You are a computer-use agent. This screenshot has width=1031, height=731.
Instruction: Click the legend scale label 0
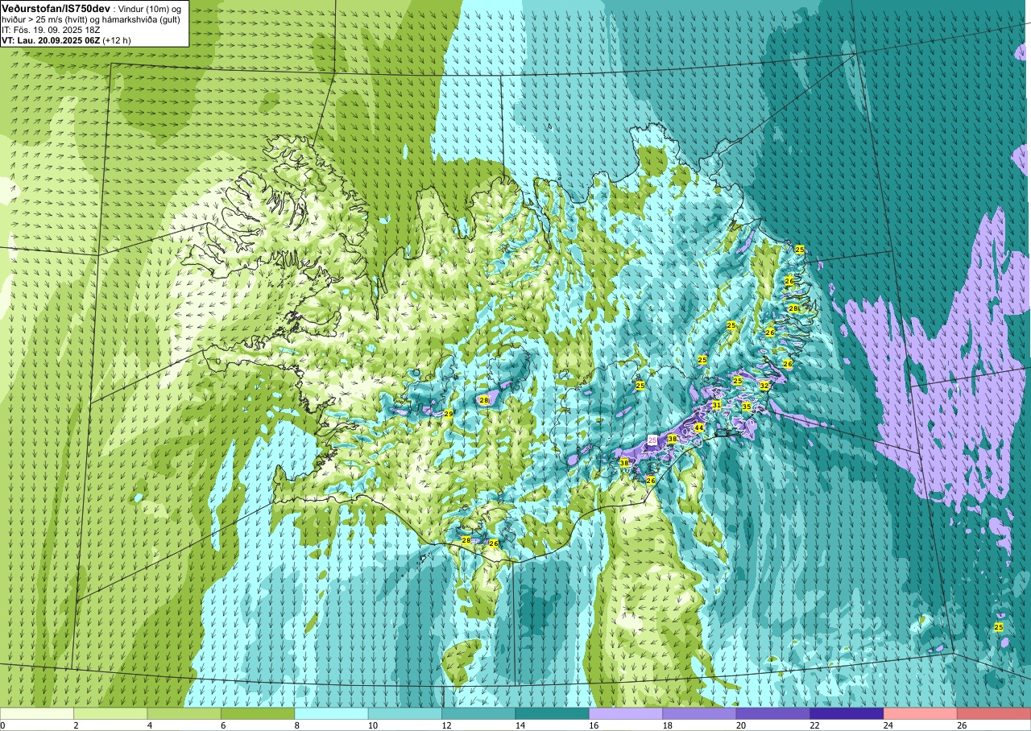pos(2,725)
